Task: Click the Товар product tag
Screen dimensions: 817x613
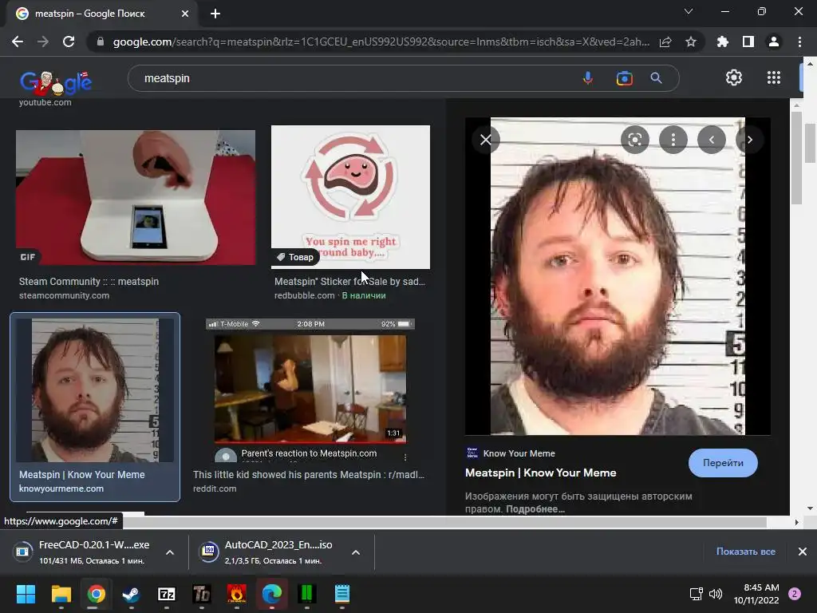Action: pyautogui.click(x=295, y=257)
